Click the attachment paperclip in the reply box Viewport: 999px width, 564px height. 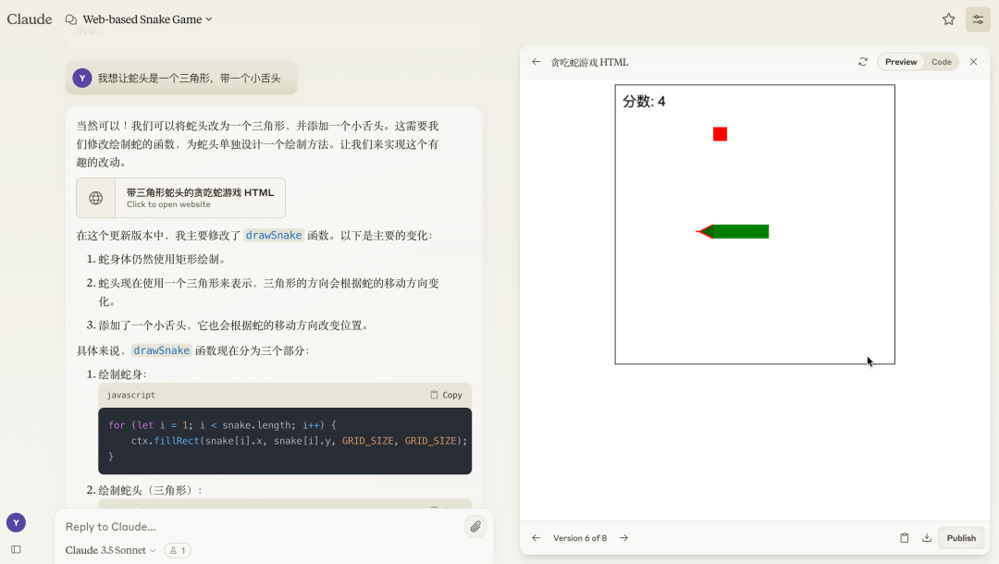[475, 526]
